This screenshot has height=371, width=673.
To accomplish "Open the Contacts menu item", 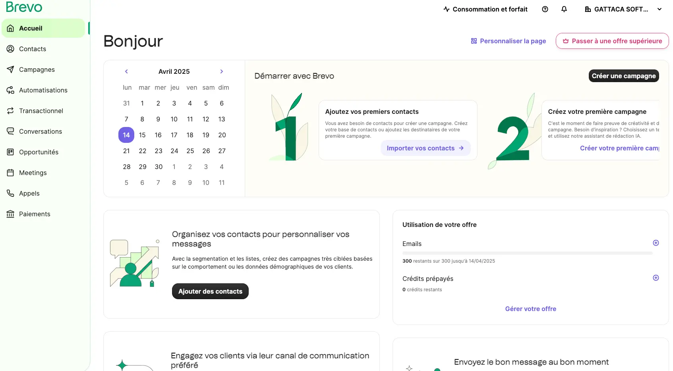I will tap(43, 49).
